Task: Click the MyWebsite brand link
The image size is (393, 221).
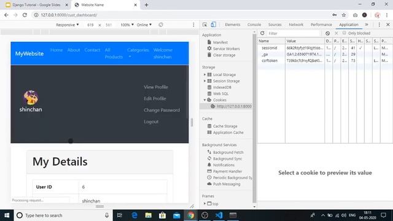Action: [x=29, y=53]
